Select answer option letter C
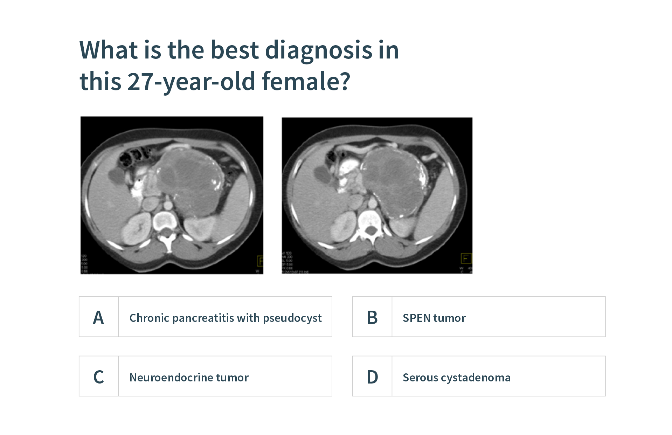This screenshot has width=672, height=435. click(99, 377)
